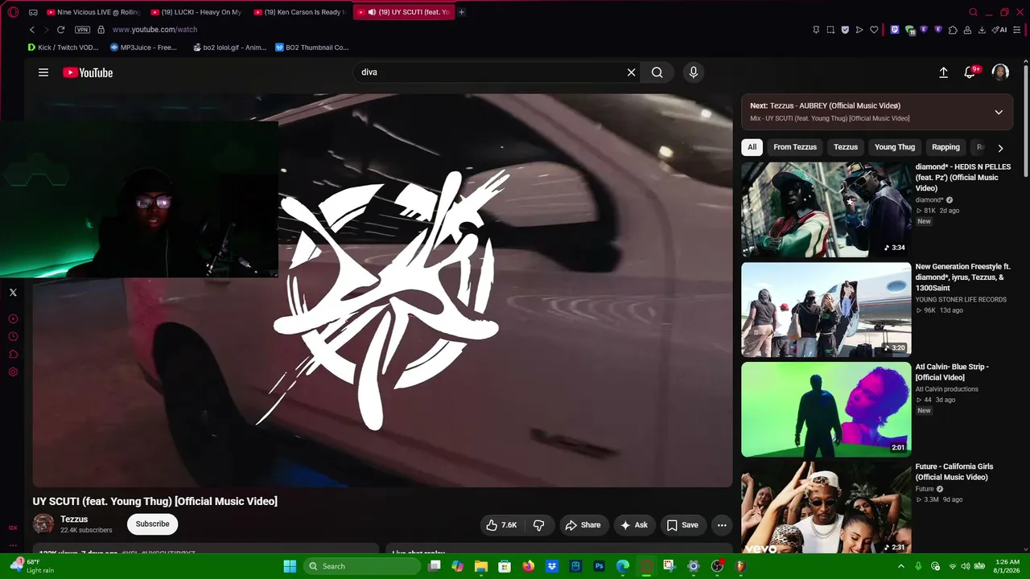The height and width of the screenshot is (579, 1030).
Task: Open Windows Start menu
Action: [x=290, y=566]
